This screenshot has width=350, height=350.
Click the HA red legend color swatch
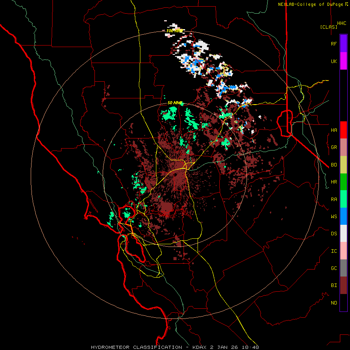pyautogui.click(x=343, y=130)
